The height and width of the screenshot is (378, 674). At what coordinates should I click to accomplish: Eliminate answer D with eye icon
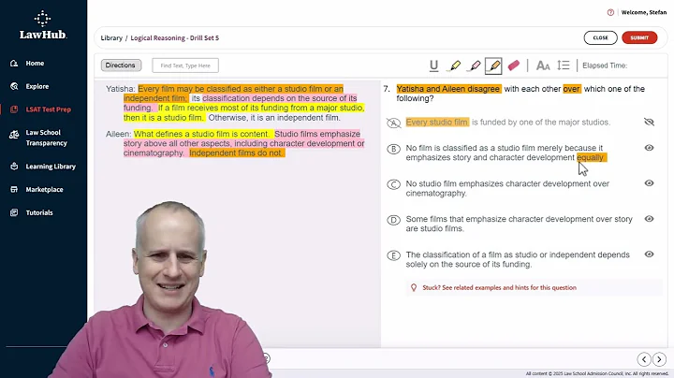click(x=649, y=219)
